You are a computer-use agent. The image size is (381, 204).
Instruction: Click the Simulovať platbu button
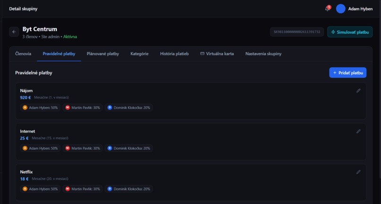[350, 32]
